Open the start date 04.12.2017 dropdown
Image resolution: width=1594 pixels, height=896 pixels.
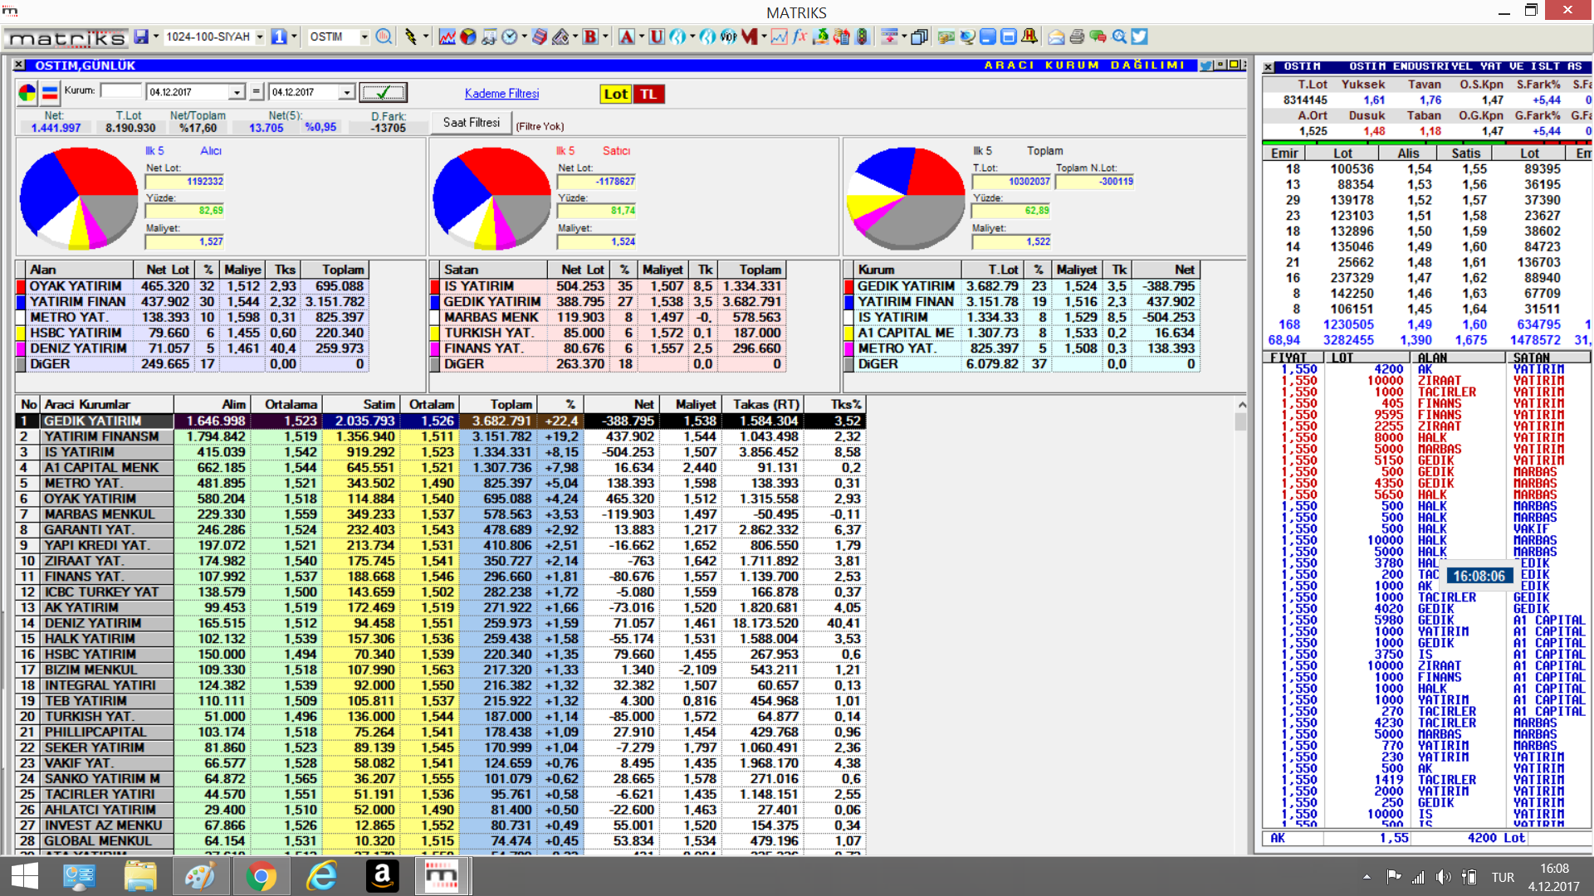coord(237,92)
